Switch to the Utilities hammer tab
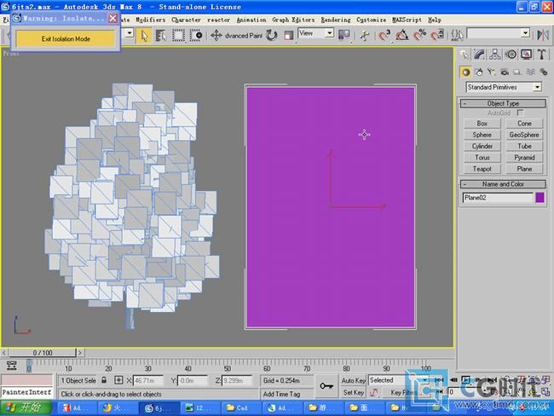The image size is (554, 416). [x=541, y=55]
